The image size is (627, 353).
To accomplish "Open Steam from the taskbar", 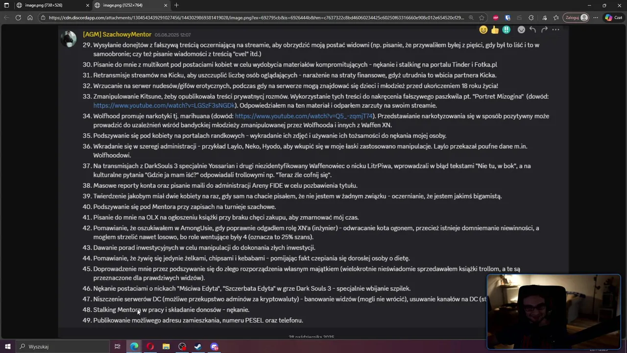I will [x=198, y=347].
